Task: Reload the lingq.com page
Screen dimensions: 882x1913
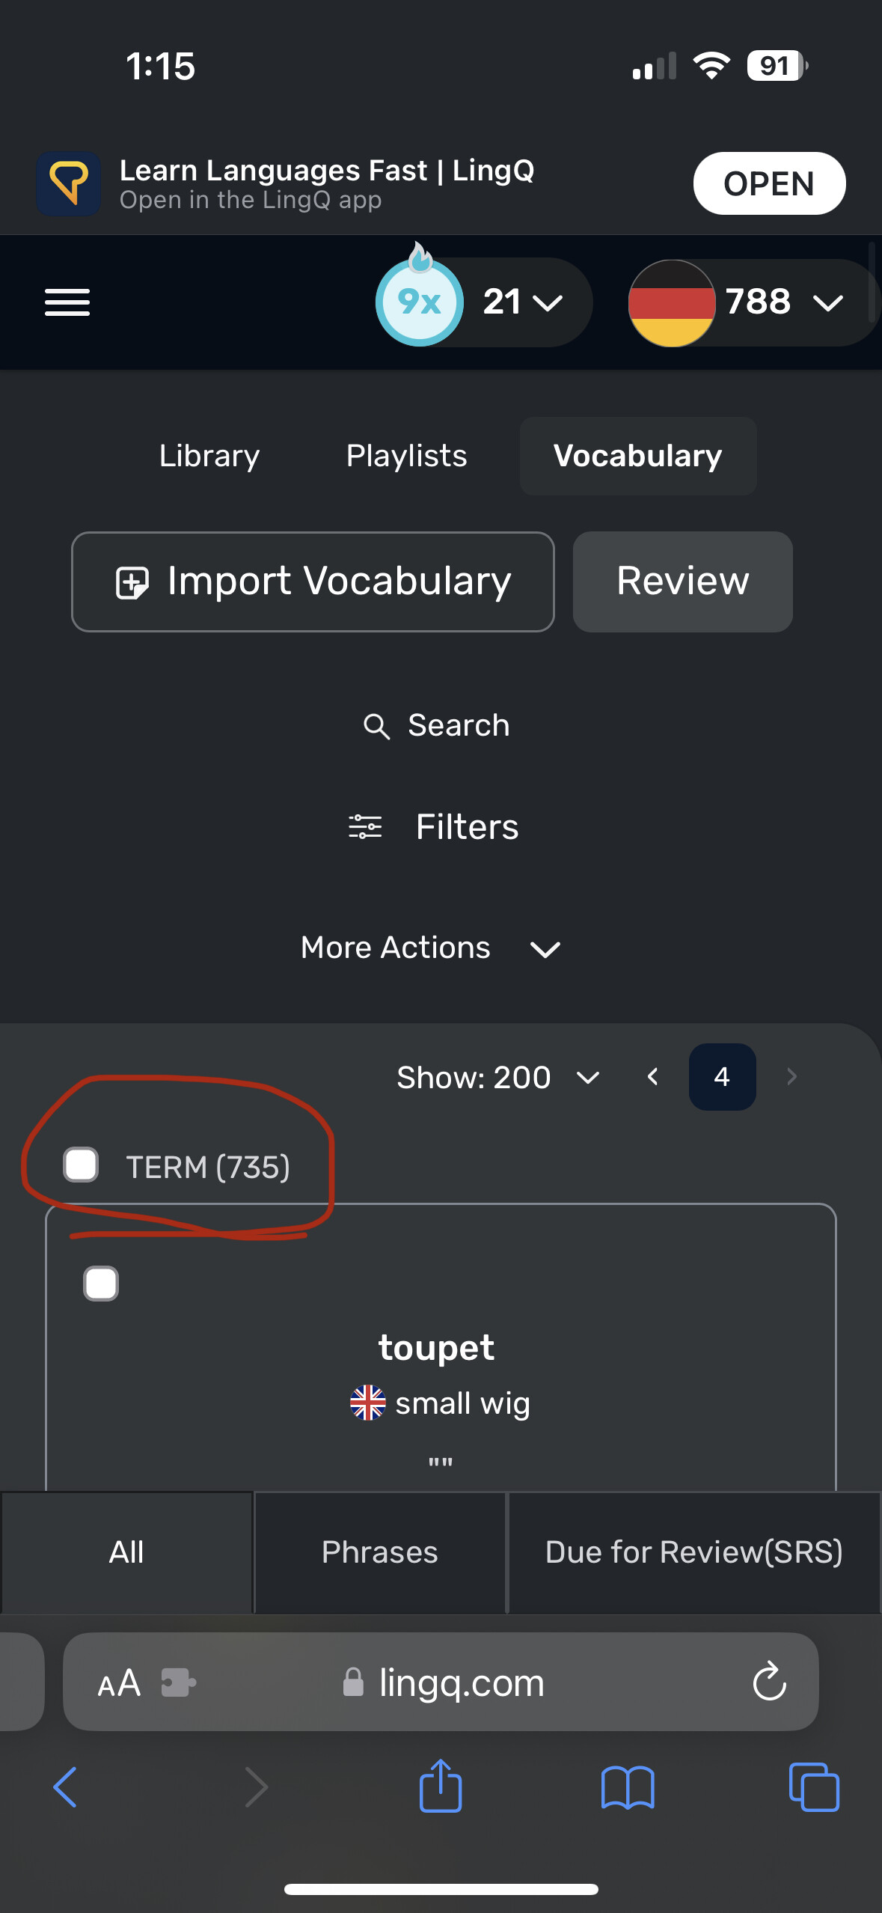Action: (769, 1682)
